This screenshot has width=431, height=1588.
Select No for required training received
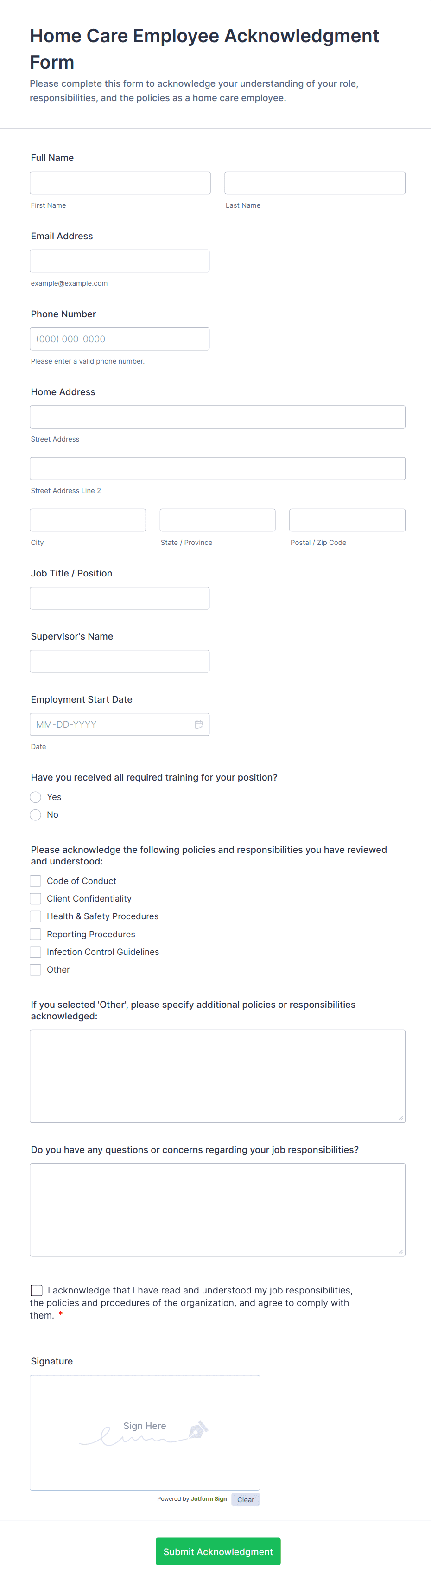tap(36, 815)
